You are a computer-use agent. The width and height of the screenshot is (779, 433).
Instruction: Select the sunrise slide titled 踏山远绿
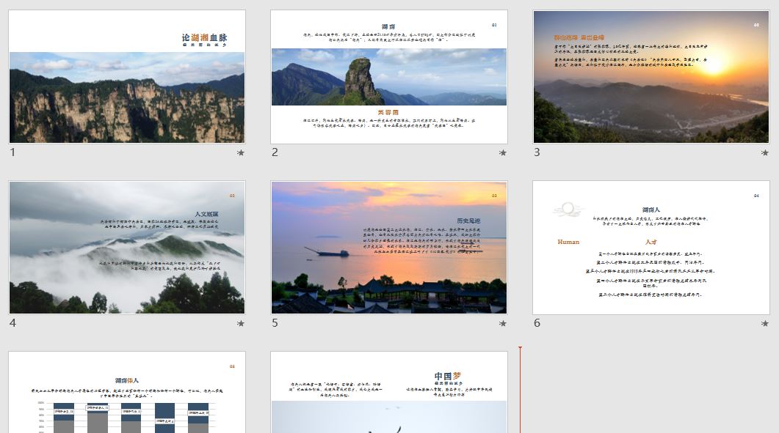(651, 76)
